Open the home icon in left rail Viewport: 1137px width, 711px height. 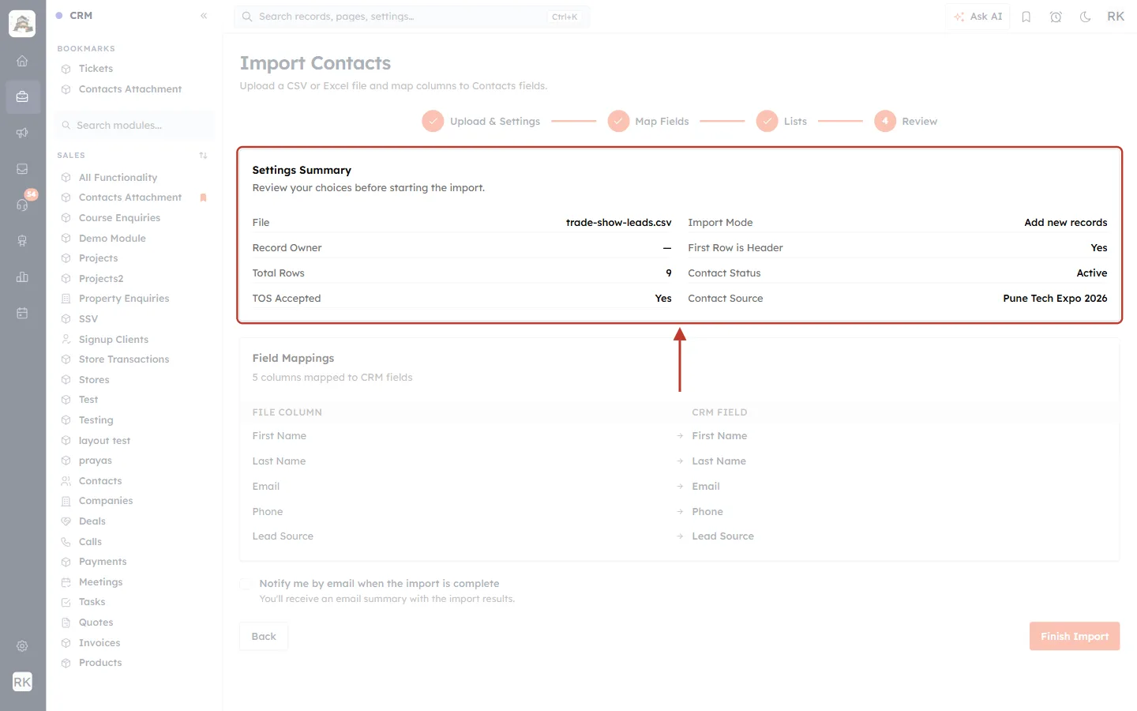(x=22, y=61)
